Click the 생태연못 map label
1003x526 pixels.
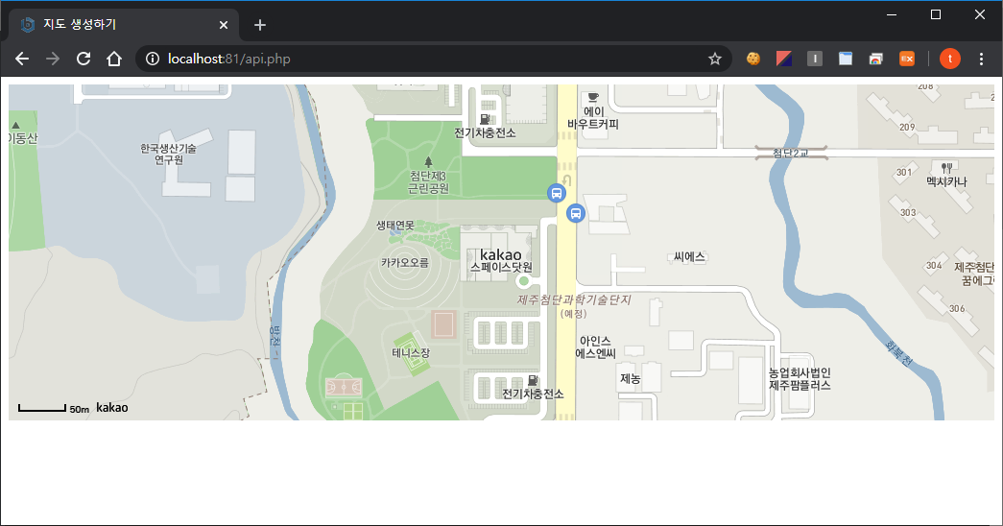tap(395, 226)
